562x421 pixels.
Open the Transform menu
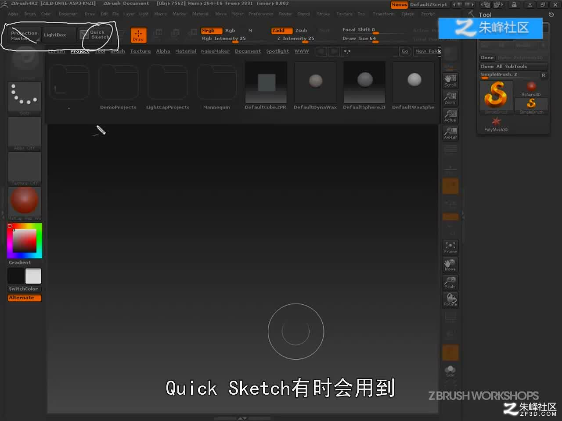(x=383, y=14)
